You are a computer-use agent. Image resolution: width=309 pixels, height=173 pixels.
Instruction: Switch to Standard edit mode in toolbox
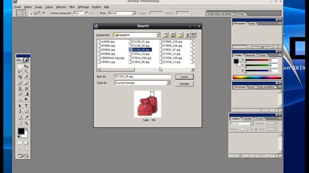20,143
